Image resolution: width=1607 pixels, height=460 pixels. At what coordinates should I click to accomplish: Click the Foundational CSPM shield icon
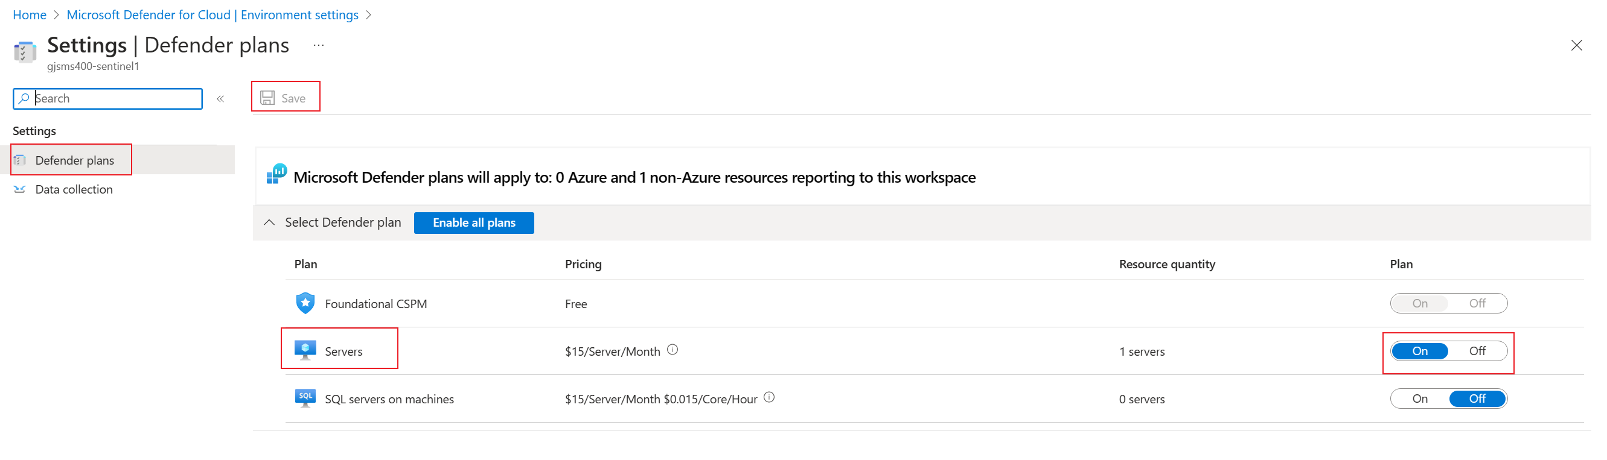coord(305,303)
